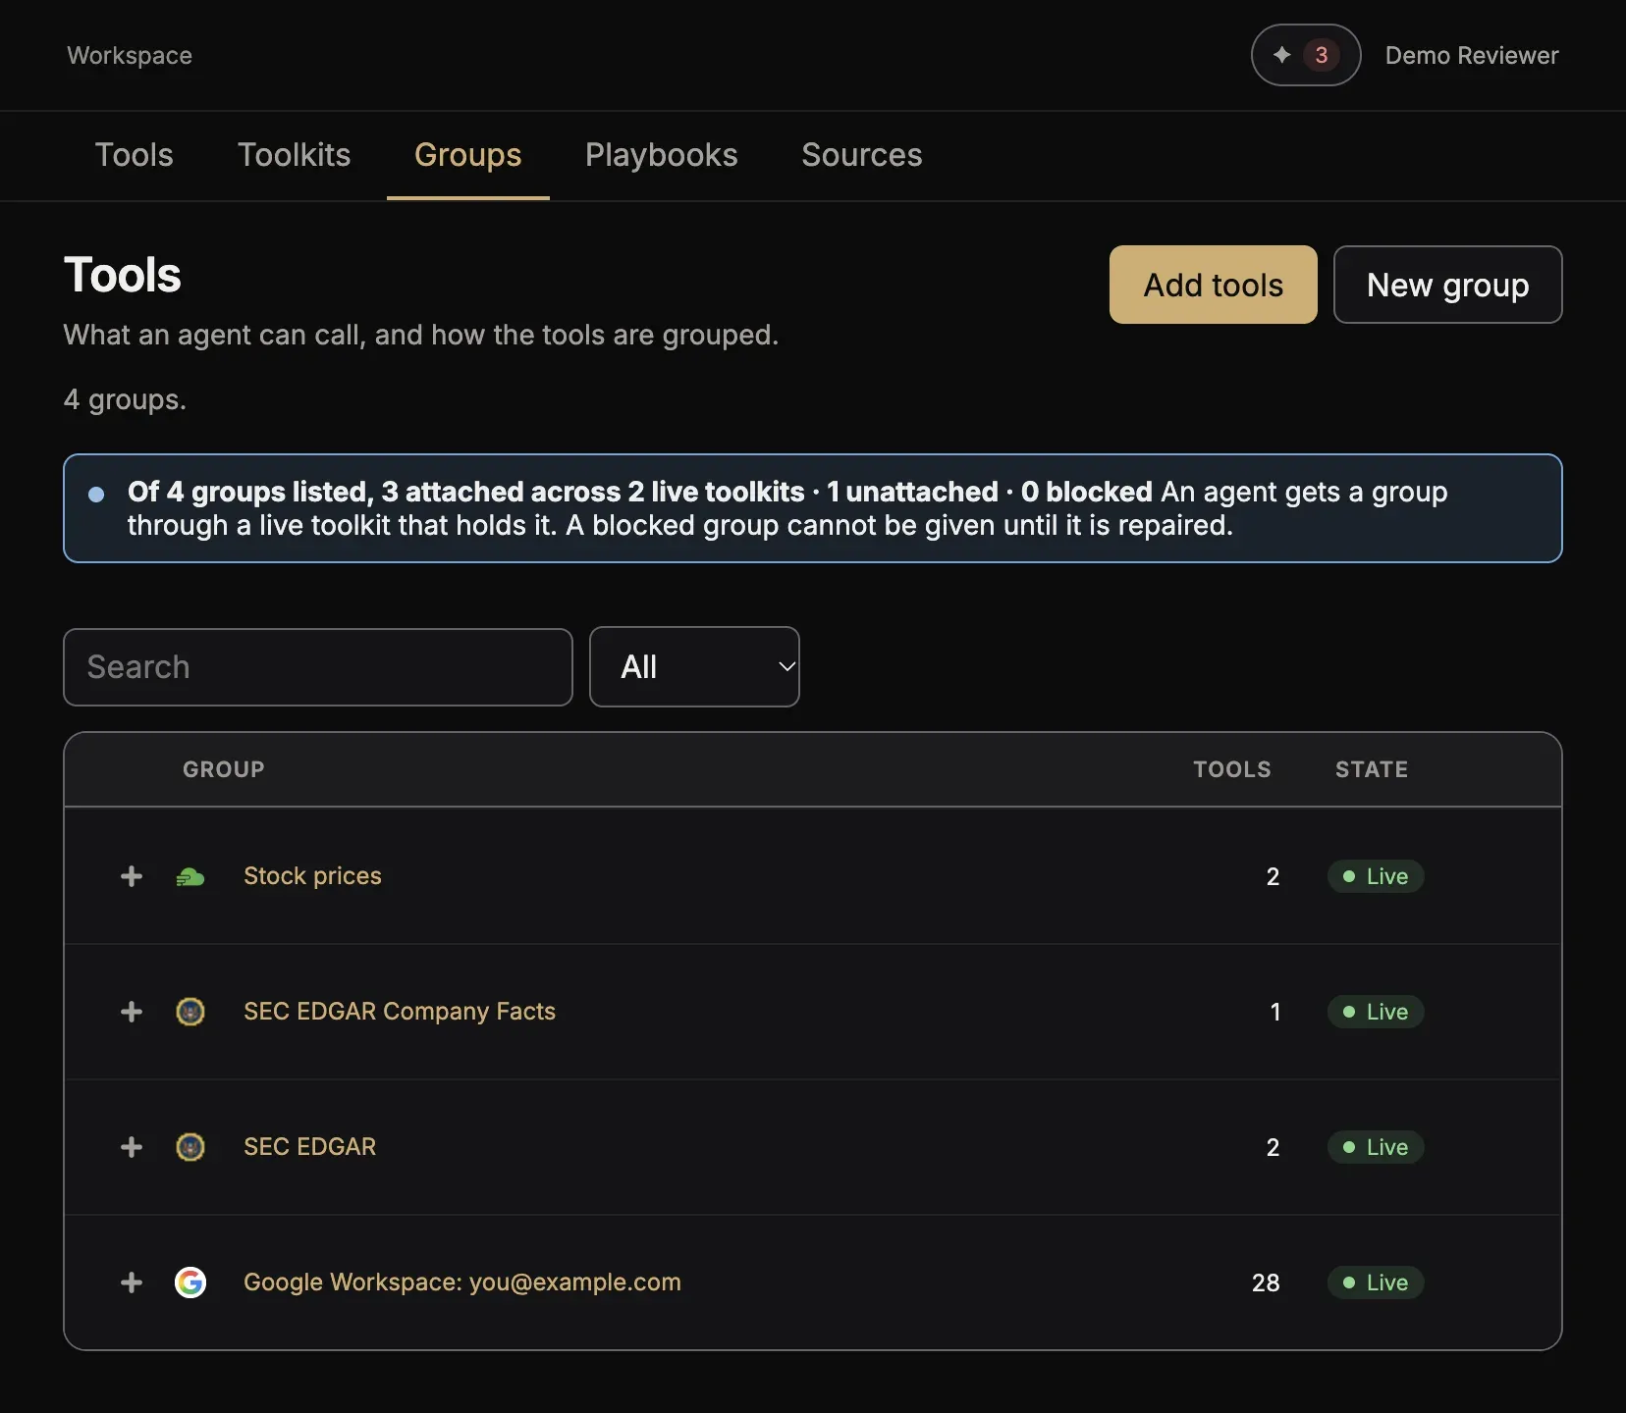Image resolution: width=1626 pixels, height=1413 pixels.
Task: Click the info dot in the groups summary banner
Action: [96, 494]
